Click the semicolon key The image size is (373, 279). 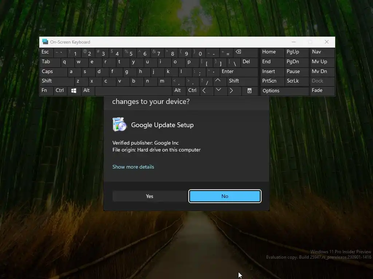(x=199, y=72)
